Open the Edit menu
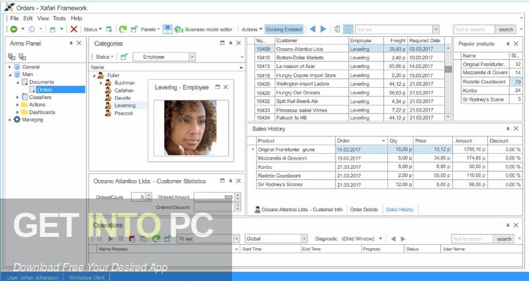This screenshot has width=529, height=281. tap(28, 18)
